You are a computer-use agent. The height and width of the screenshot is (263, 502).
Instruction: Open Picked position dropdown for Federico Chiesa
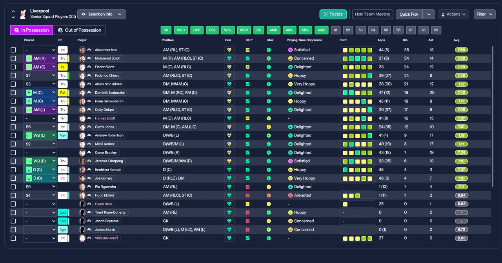[x=40, y=76]
